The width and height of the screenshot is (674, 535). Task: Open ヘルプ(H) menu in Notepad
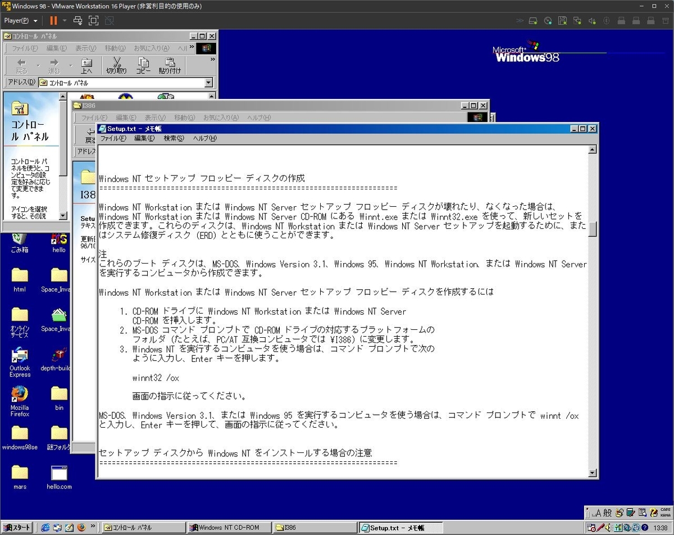click(x=204, y=138)
